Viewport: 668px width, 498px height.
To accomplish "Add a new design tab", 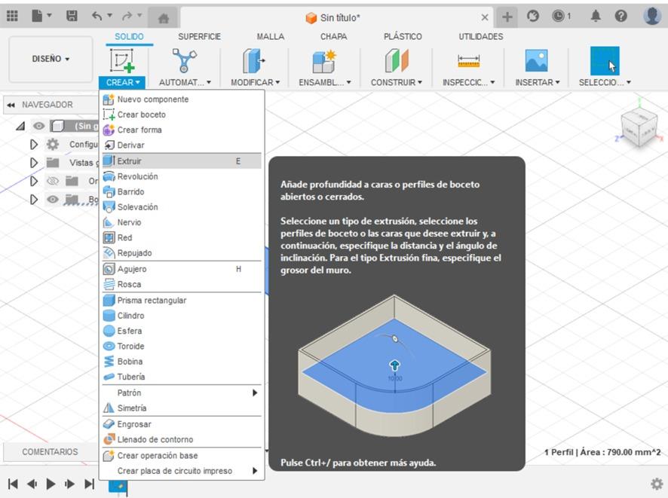I will coord(507,17).
